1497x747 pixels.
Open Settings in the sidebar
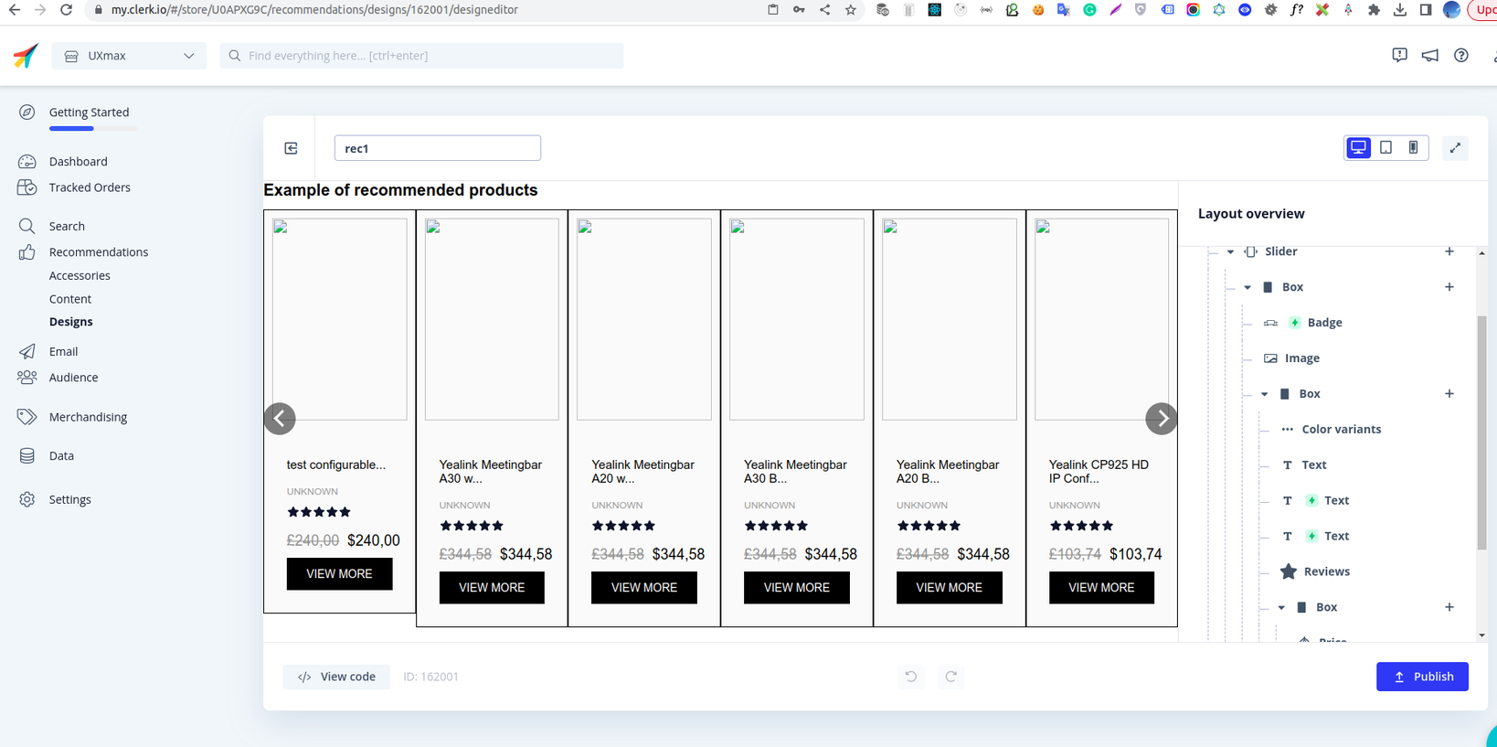(69, 499)
